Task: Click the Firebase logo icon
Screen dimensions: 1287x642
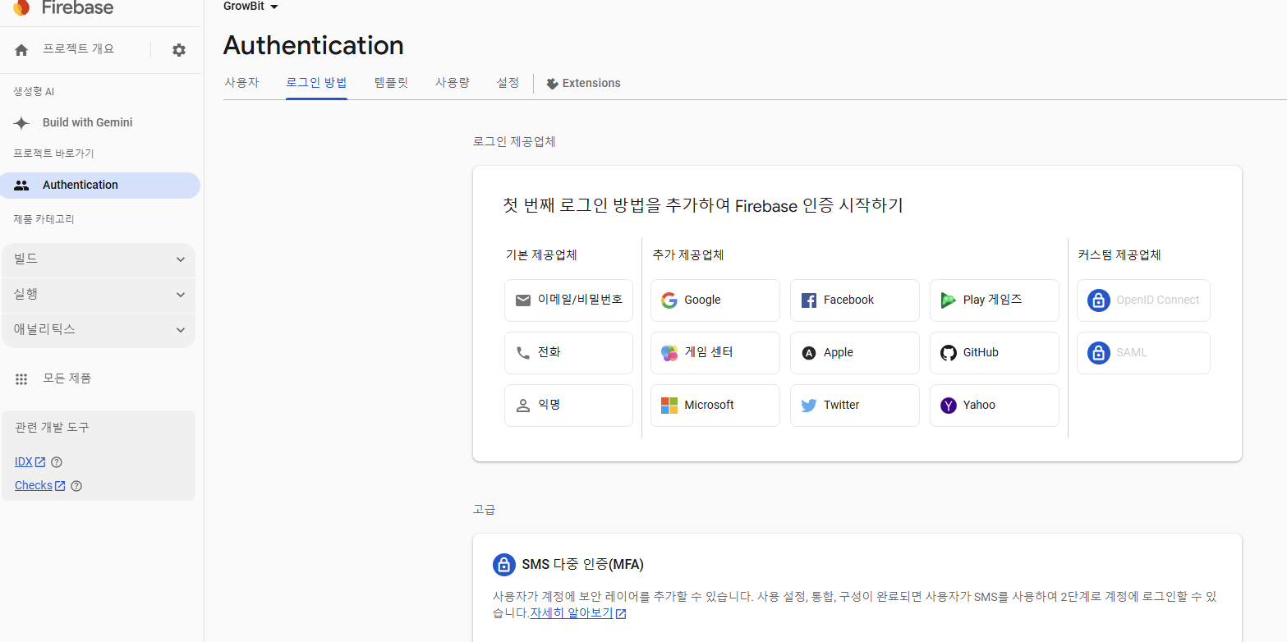Action: point(21,7)
